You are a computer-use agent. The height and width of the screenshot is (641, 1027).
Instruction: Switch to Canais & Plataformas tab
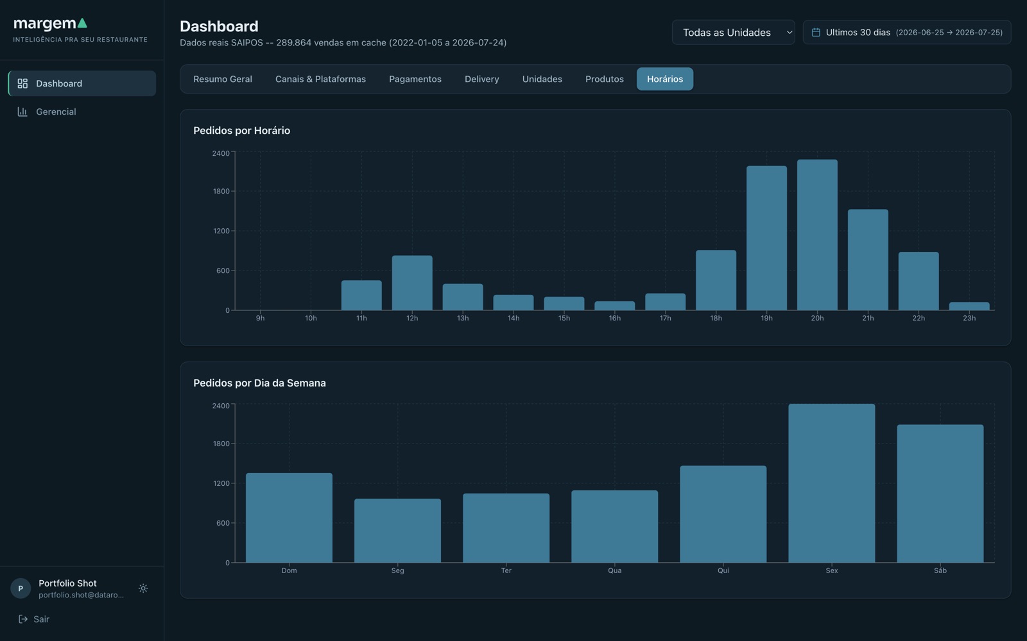[x=320, y=79]
